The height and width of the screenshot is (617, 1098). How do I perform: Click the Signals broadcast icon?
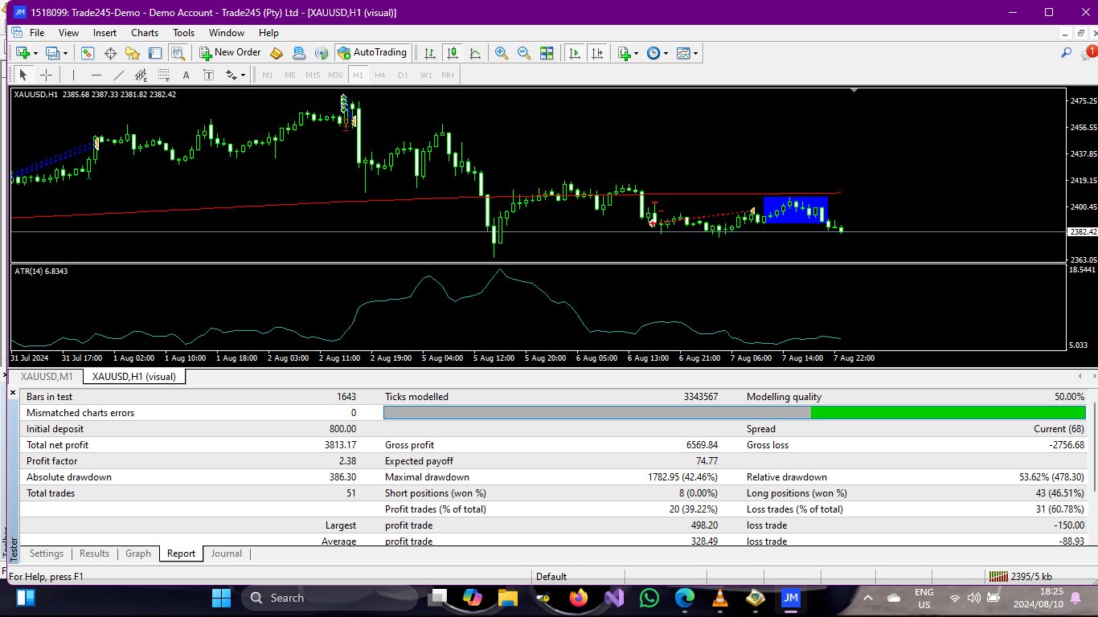[322, 53]
